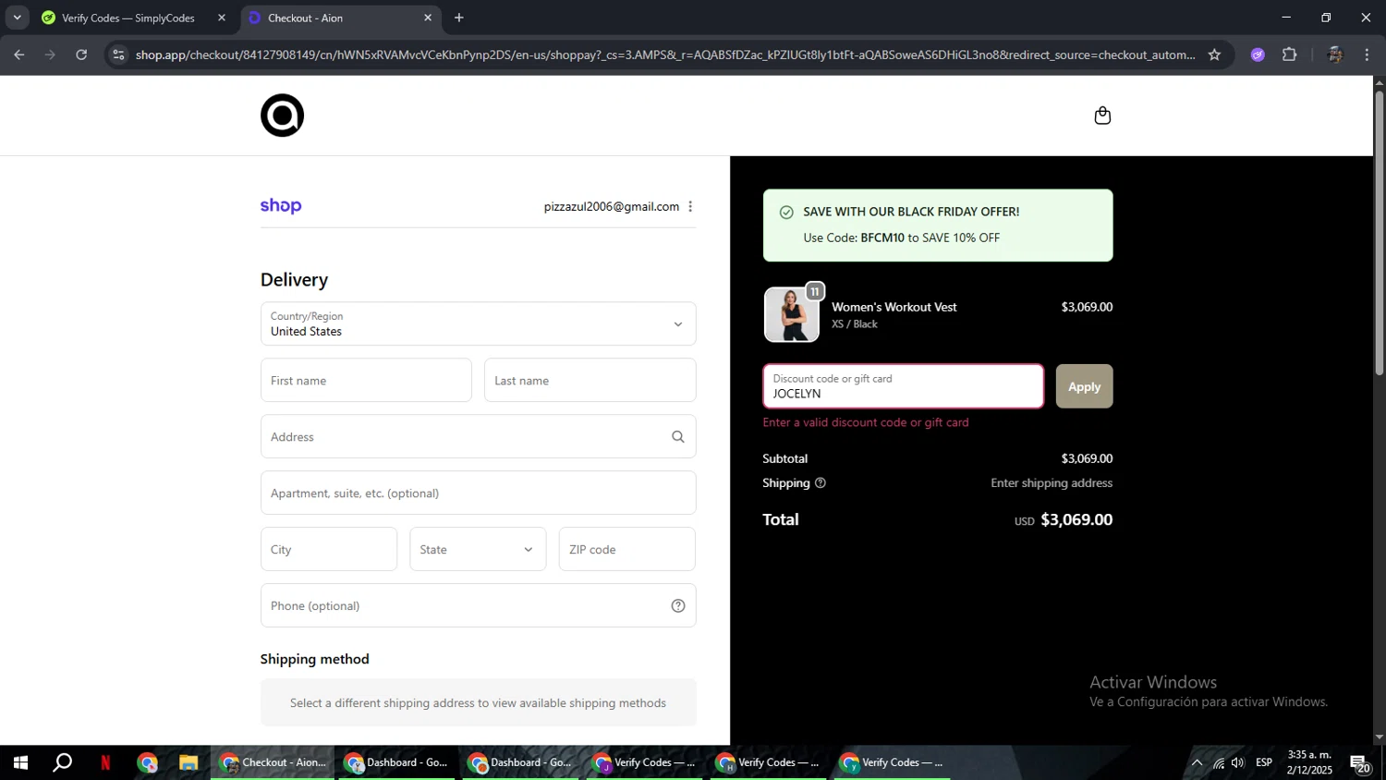Close the Verify Codes SimplyCodes tab
Screen dimensions: 1386x780
pyautogui.click(x=222, y=18)
